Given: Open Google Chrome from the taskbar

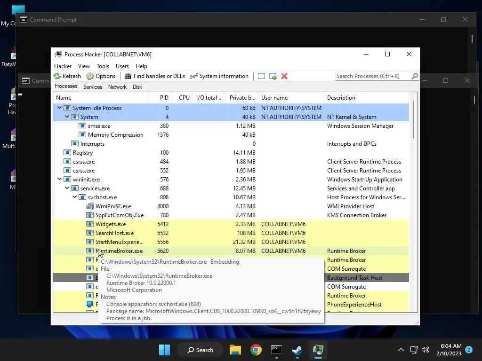Looking at the screenshot, I should pos(256,350).
